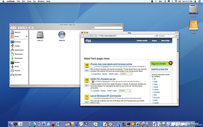Click the Finder search field
This screenshot has height=127, width=203.
108,28
